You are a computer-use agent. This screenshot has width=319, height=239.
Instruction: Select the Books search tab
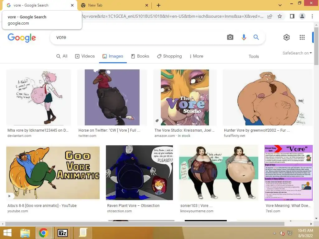point(140,56)
